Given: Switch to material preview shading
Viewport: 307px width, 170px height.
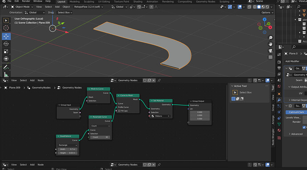Looking at the screenshot, I should (x=263, y=7).
